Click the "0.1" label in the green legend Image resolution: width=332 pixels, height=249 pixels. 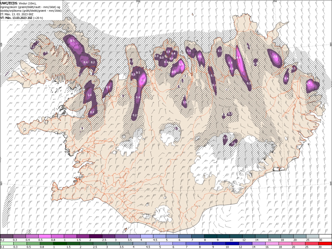pos(2,247)
